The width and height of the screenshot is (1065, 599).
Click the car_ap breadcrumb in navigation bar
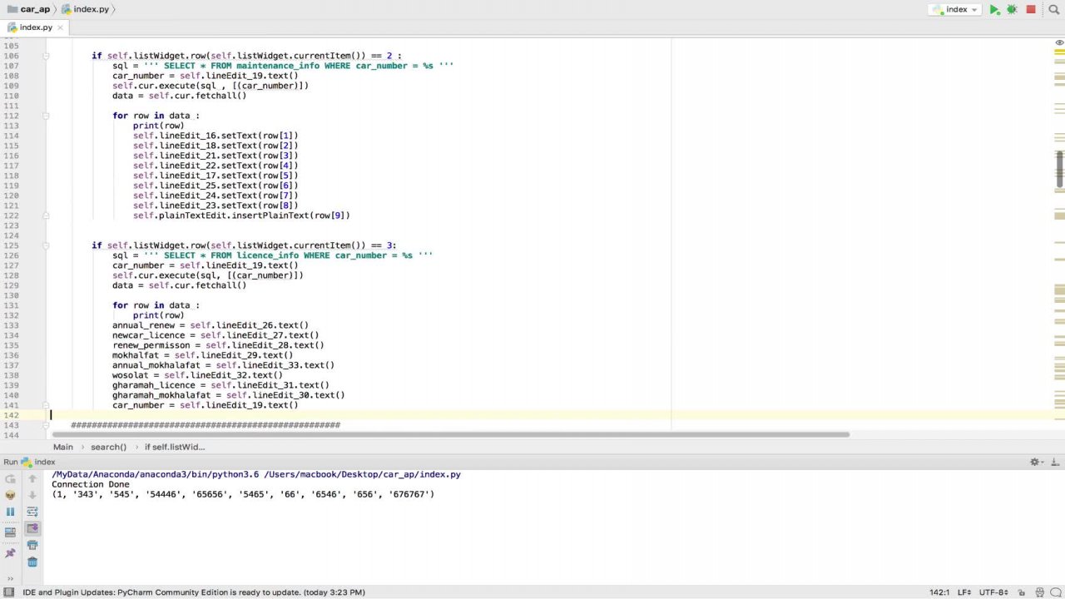34,9
